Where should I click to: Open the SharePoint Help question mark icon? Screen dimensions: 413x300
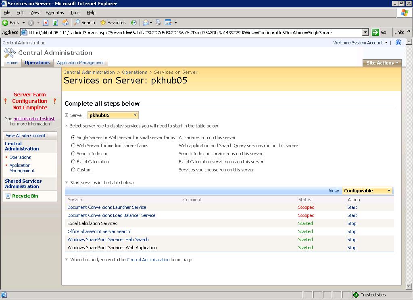(398, 42)
